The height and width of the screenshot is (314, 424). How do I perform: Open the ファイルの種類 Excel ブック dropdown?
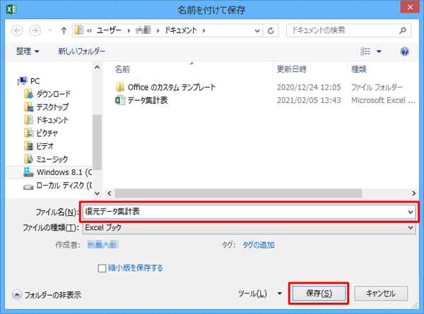249,228
